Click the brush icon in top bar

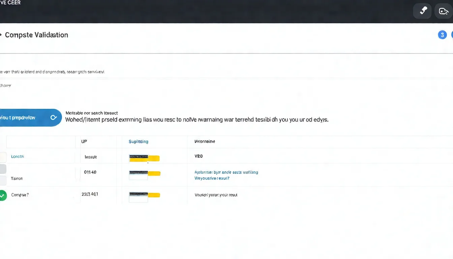click(x=422, y=11)
